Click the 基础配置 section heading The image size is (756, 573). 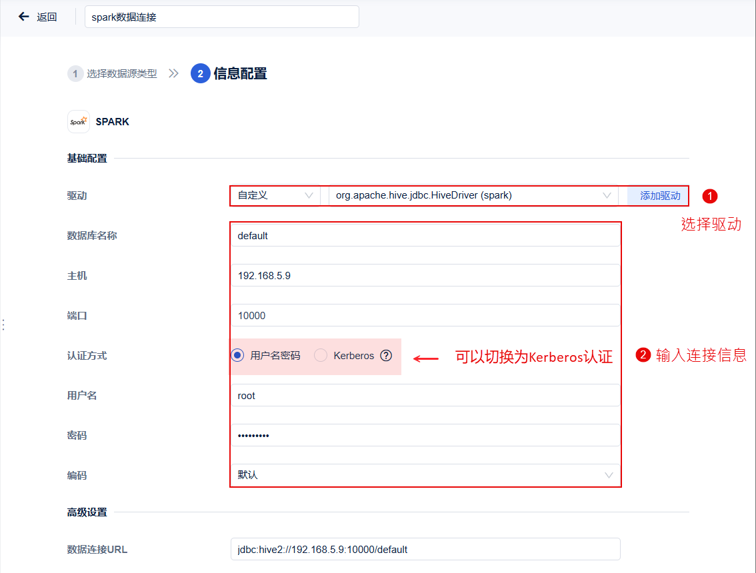pos(87,158)
